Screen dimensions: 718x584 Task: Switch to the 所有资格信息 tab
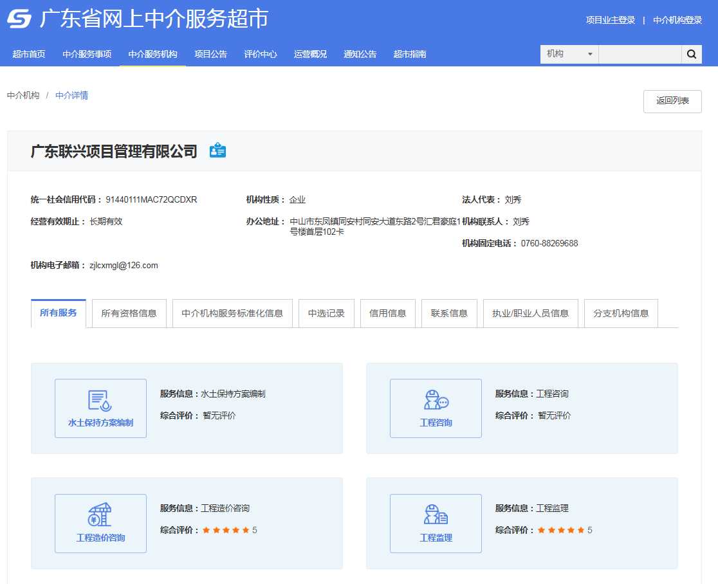point(129,313)
